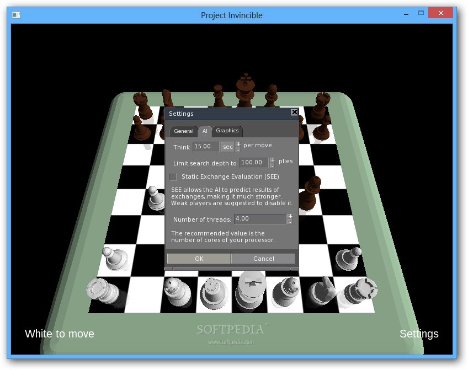Click the search depth field showing 100.00

click(253, 163)
